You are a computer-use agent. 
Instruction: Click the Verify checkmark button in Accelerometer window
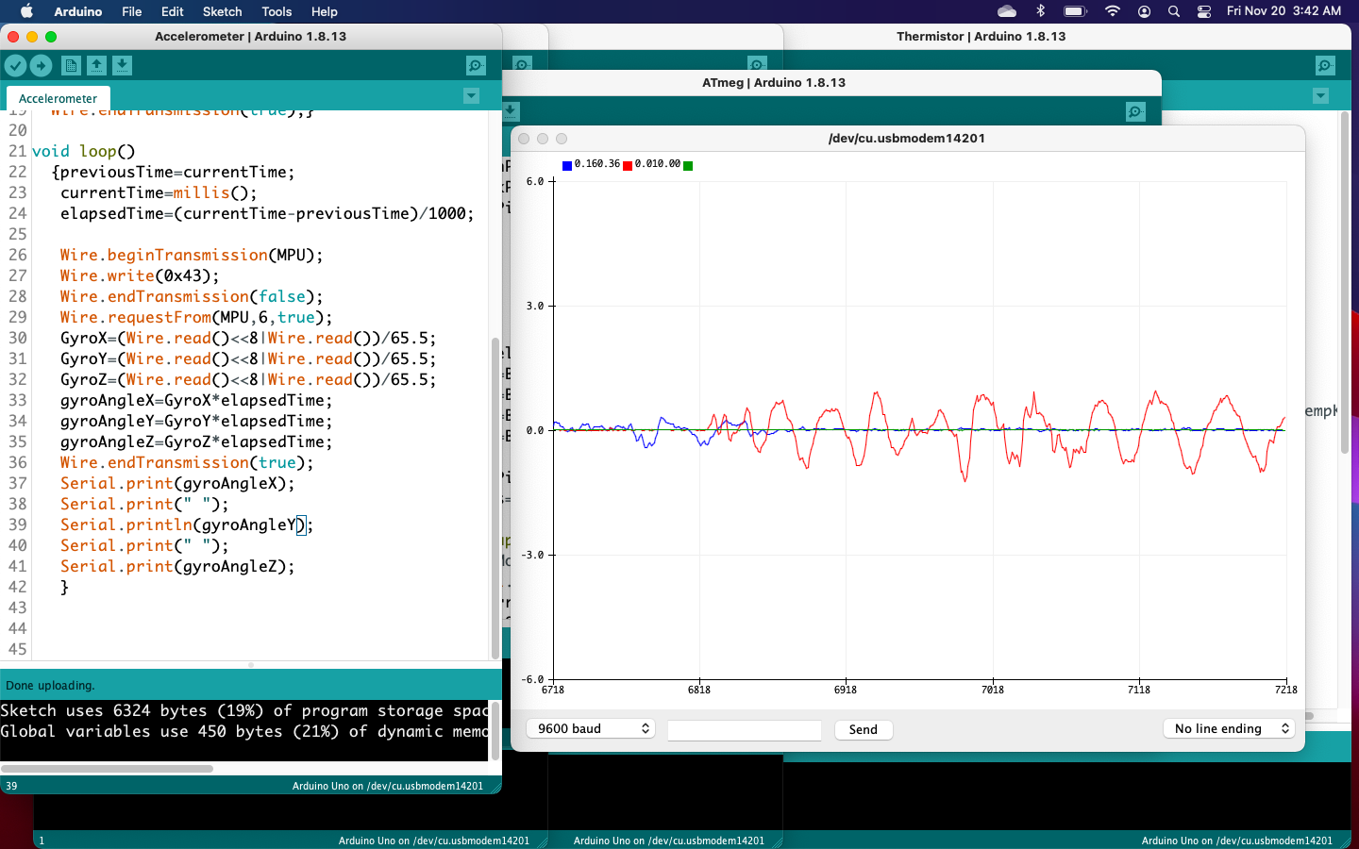[x=15, y=65]
